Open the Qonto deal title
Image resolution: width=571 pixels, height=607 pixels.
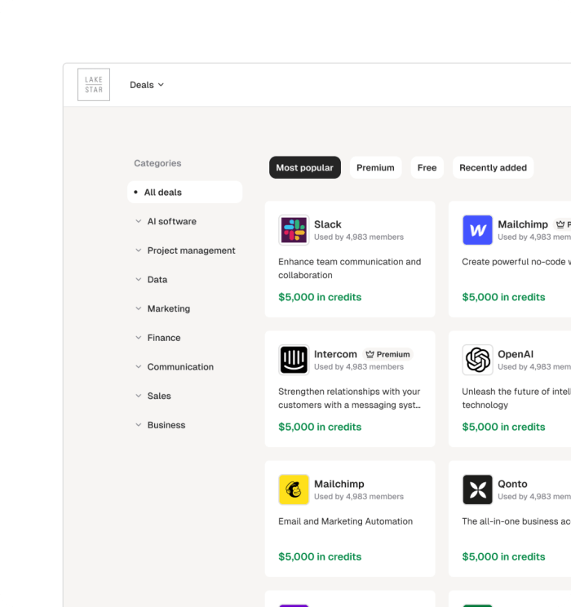pyautogui.click(x=512, y=484)
